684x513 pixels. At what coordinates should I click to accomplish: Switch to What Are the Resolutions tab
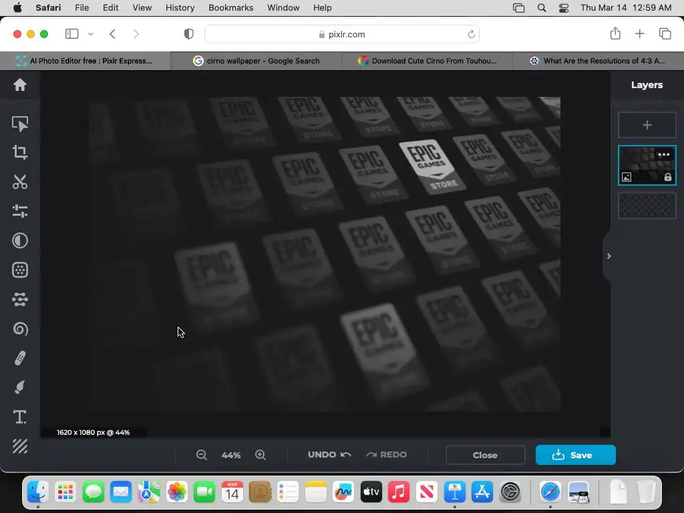[x=598, y=61]
